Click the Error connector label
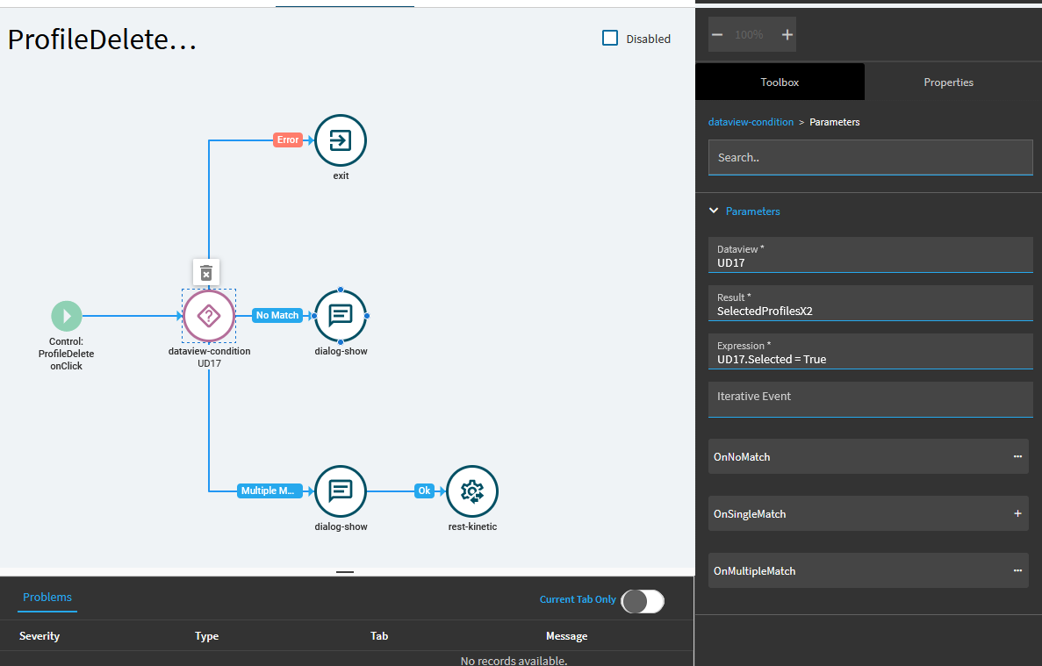 tap(288, 140)
